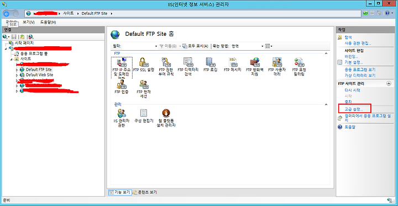Screen dimensions: 398x206
Task: Select Default FTP Site tree item
Action: (x=39, y=69)
